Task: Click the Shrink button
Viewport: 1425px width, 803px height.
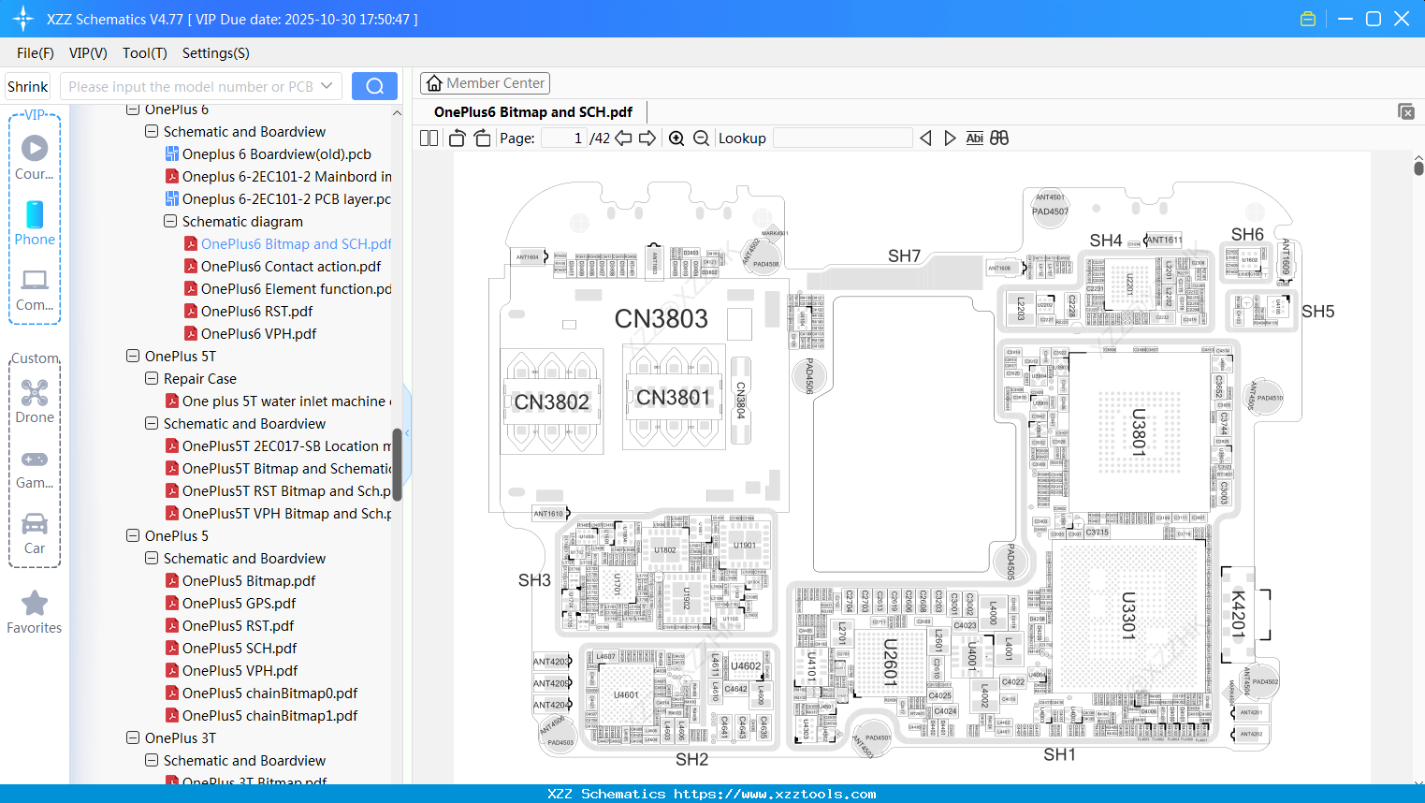Action: pos(28,86)
